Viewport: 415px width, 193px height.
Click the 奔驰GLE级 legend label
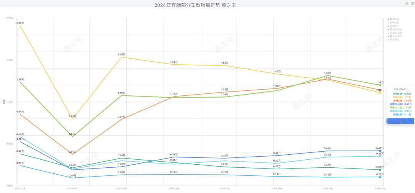coord(396,36)
